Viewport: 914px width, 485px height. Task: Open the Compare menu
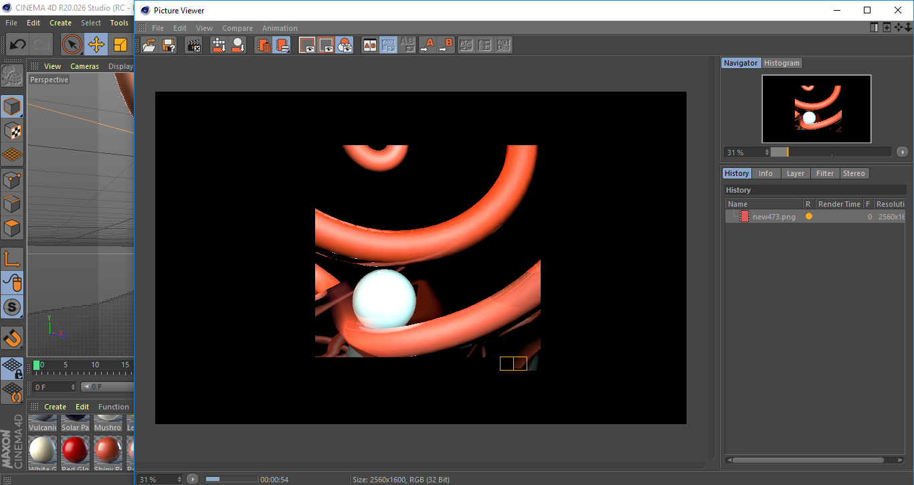[x=238, y=28]
